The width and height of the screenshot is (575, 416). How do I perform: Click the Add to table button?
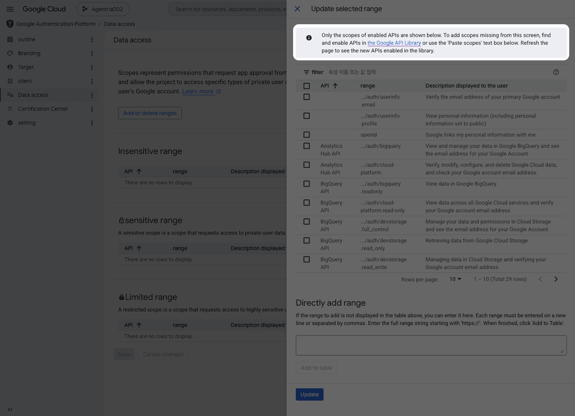pos(317,368)
